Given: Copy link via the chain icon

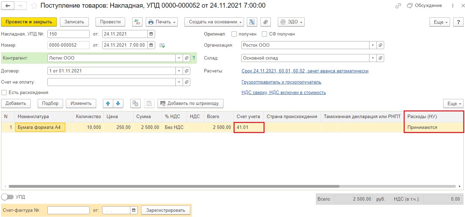Looking at the screenshot, I should (x=398, y=6).
